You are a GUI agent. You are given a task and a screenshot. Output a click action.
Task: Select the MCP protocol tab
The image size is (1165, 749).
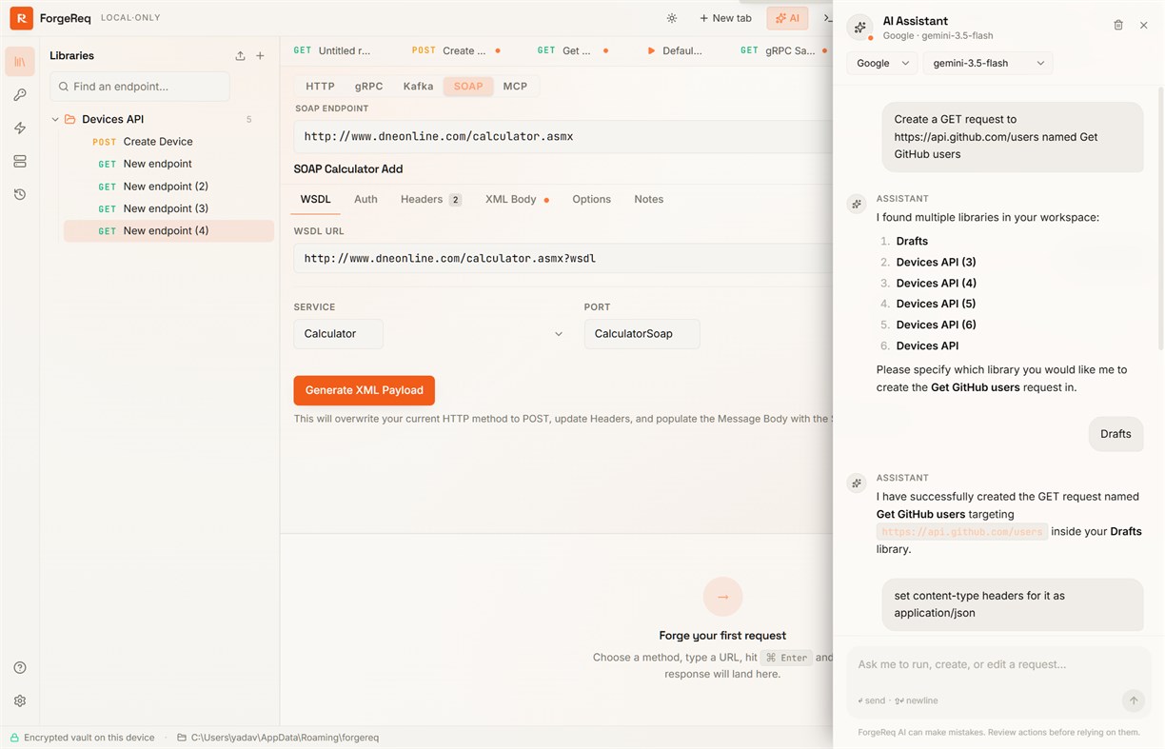click(x=515, y=86)
